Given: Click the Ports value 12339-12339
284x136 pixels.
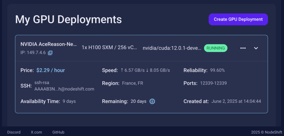Looking at the screenshot, I should coord(213,83).
